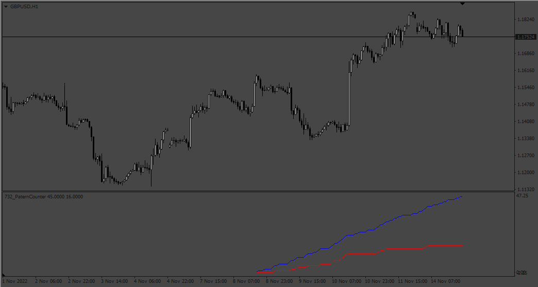Viewport: 538px width, 287px height.
Task: Click the 10 Nov 23:00 time label
Action: tap(379, 281)
